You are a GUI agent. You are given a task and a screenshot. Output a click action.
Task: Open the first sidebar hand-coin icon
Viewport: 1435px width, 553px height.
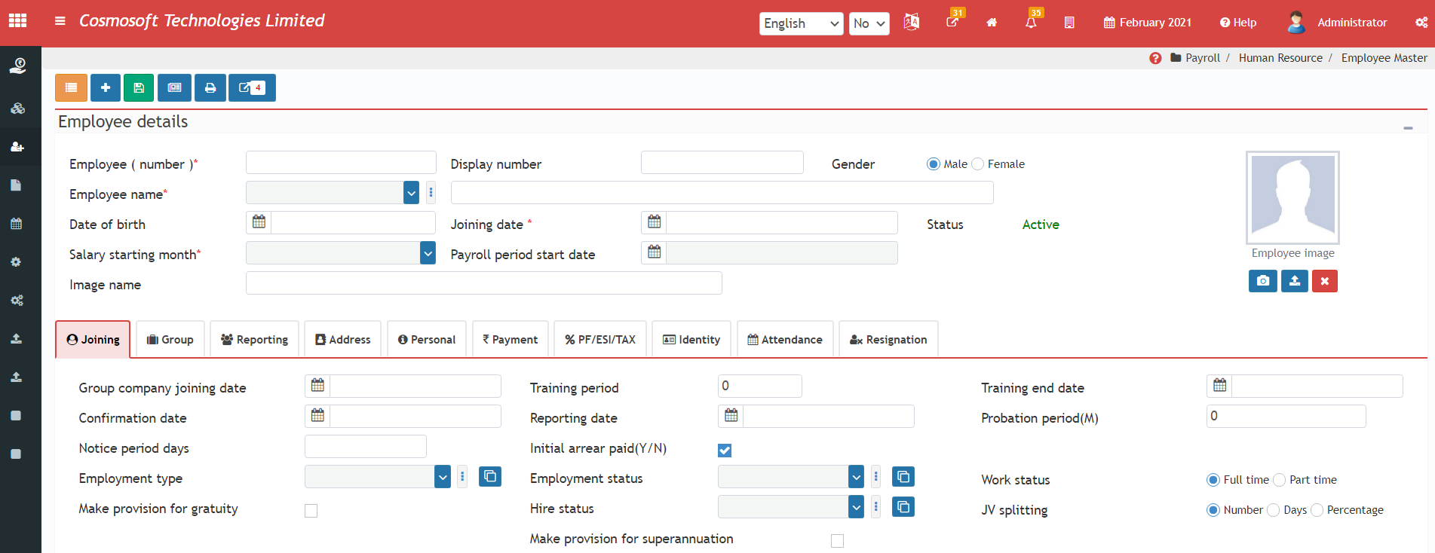tap(17, 66)
